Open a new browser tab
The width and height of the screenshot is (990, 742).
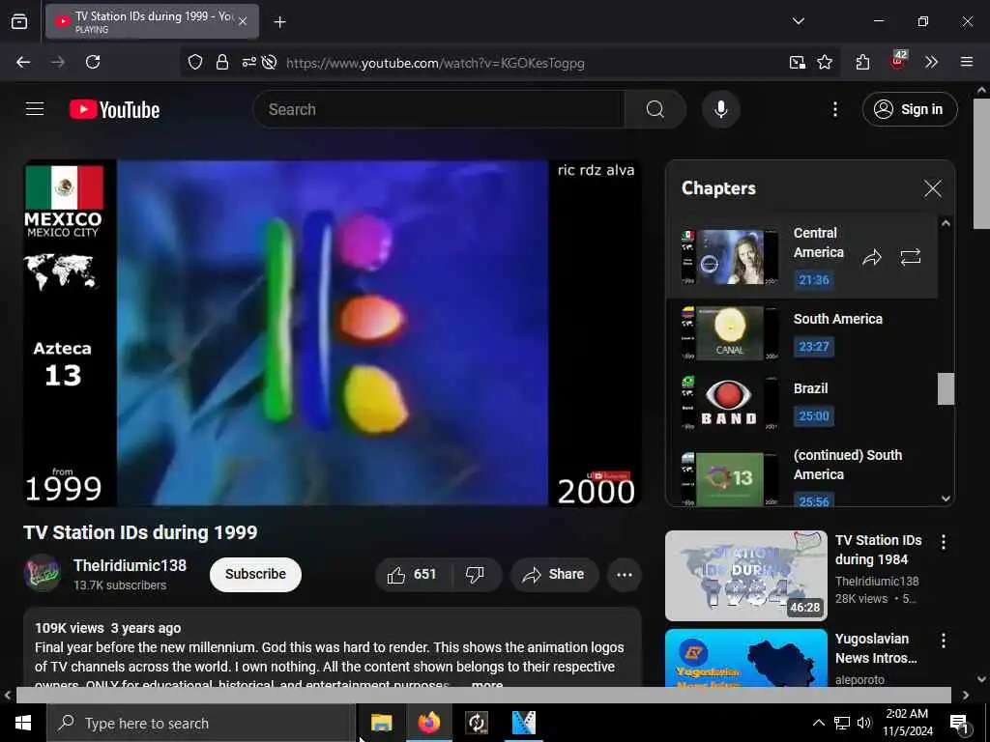(x=279, y=22)
